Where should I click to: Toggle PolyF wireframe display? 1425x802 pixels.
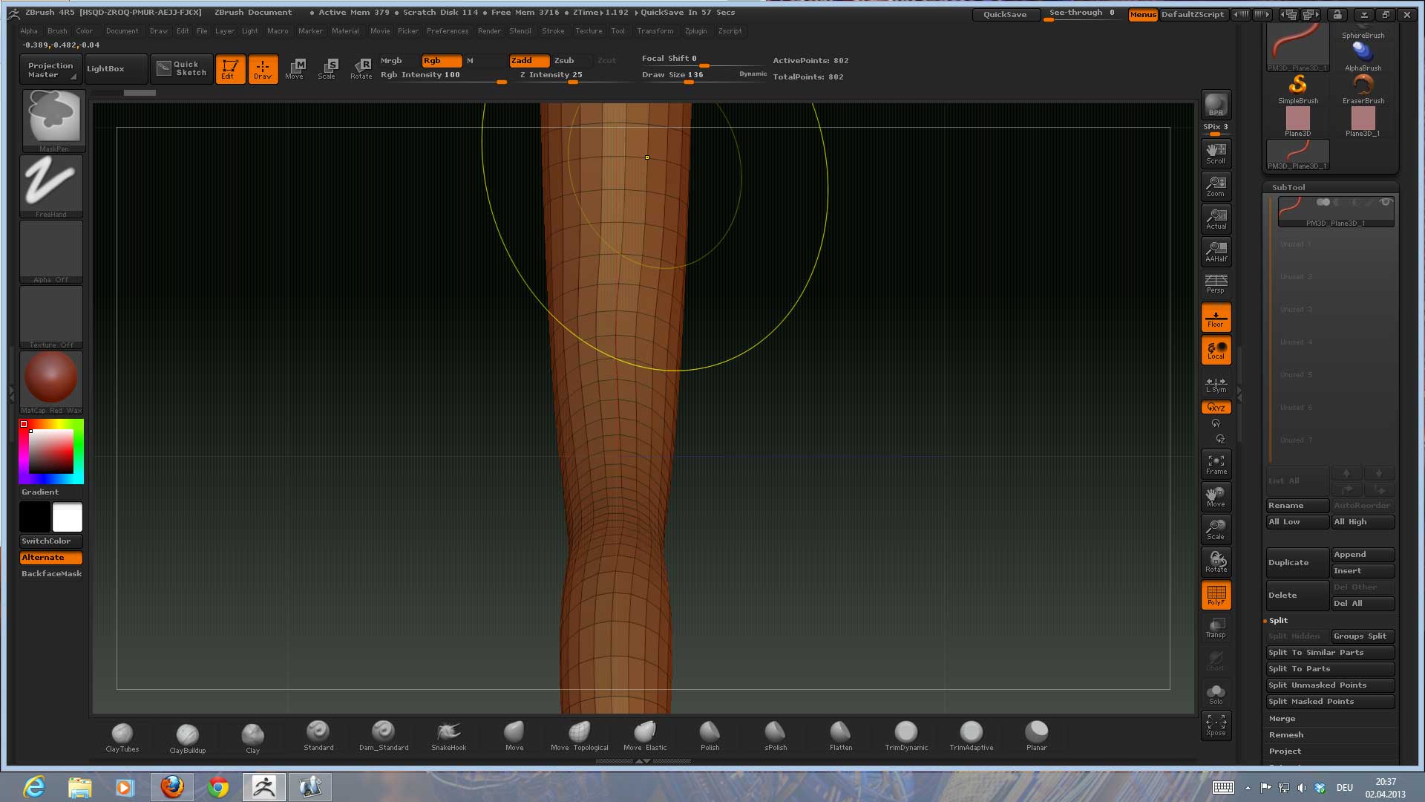pyautogui.click(x=1216, y=595)
